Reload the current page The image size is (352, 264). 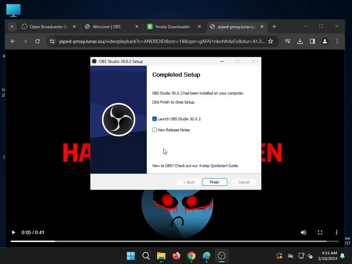click(37, 41)
